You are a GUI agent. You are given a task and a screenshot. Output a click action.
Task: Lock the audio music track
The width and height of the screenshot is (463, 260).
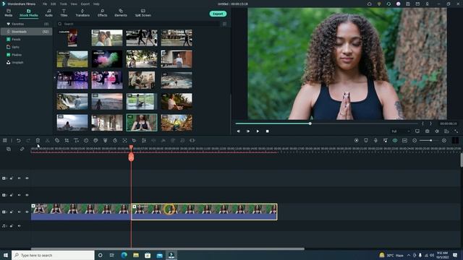12,226
